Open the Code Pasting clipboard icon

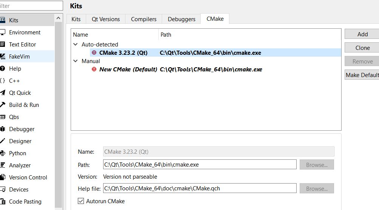(x=2, y=201)
